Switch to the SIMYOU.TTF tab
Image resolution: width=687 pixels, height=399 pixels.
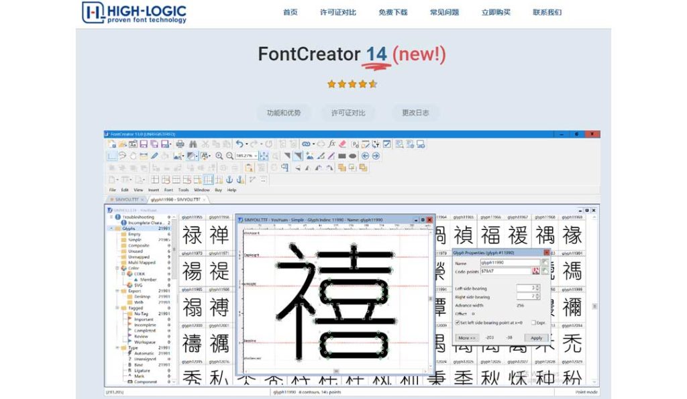pos(127,200)
